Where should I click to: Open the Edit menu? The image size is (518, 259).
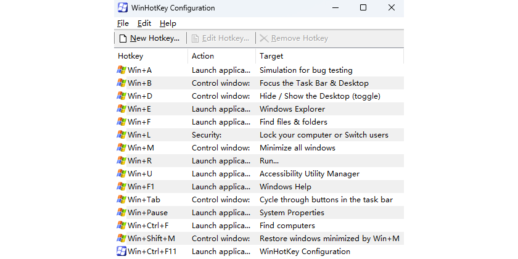coord(144,23)
